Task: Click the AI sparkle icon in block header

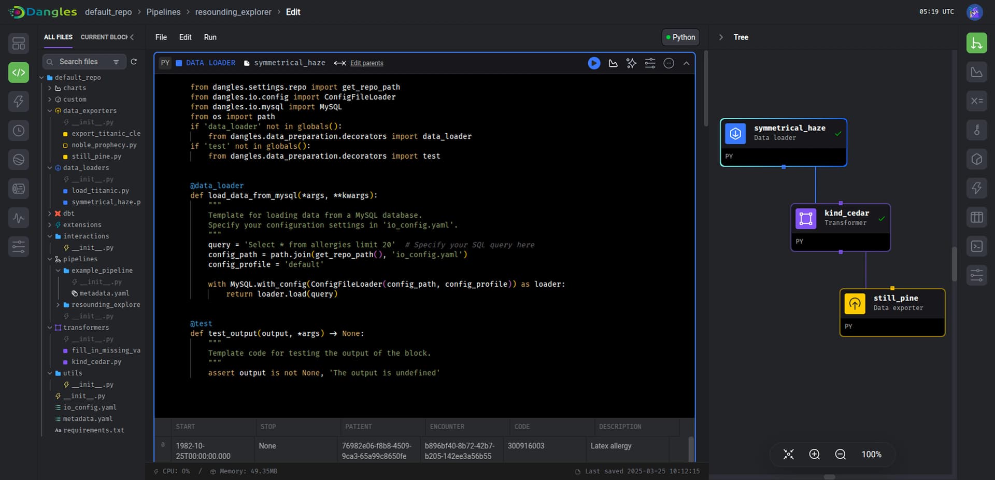Action: (631, 63)
